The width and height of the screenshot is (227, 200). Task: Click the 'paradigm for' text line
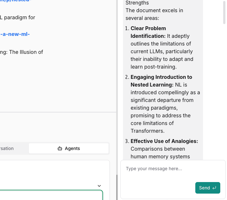pyautogui.click(x=18, y=17)
